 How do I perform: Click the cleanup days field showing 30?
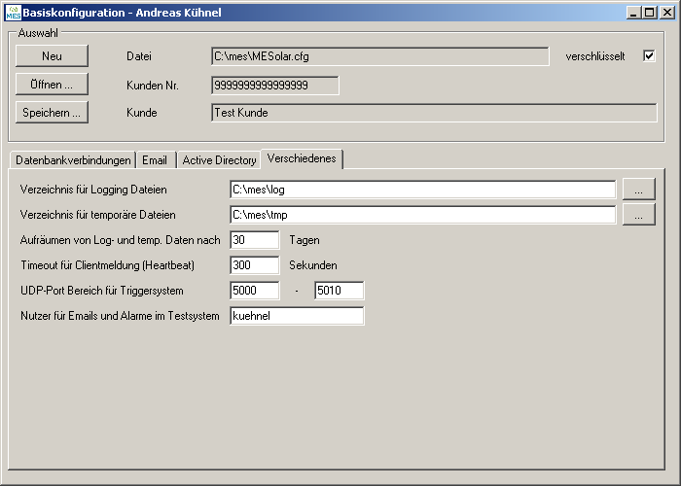pyautogui.click(x=254, y=240)
